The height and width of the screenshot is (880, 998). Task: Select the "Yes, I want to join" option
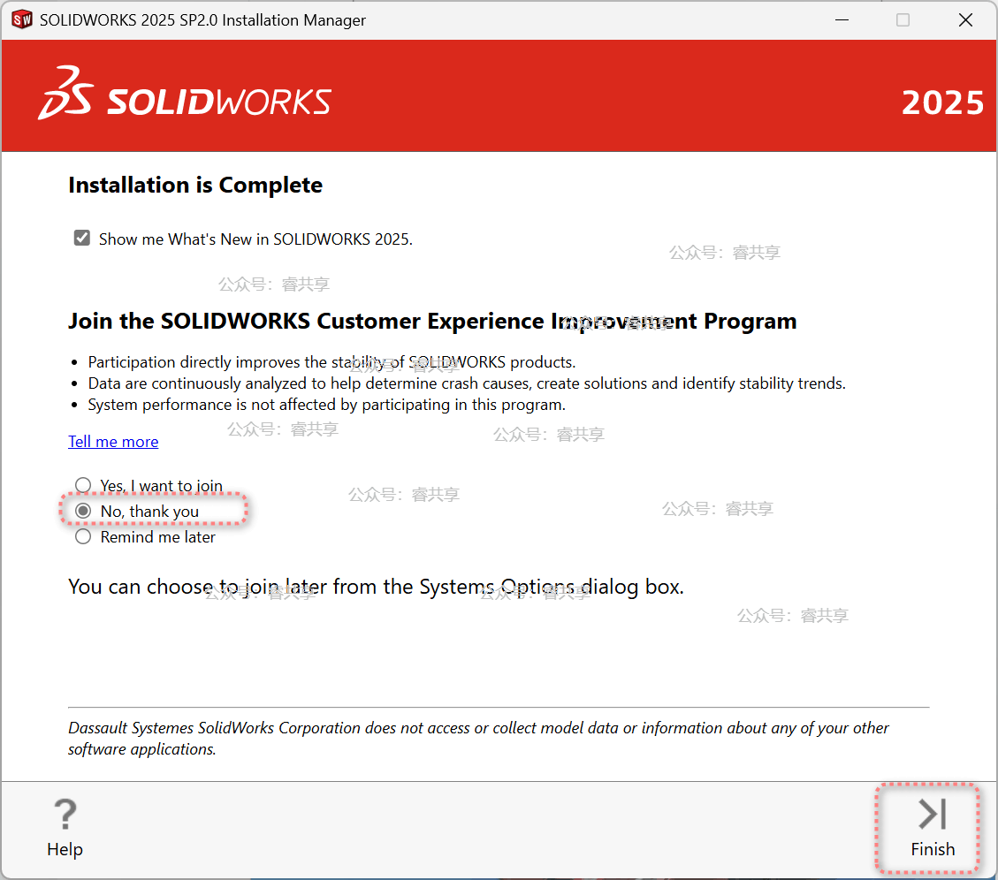83,485
